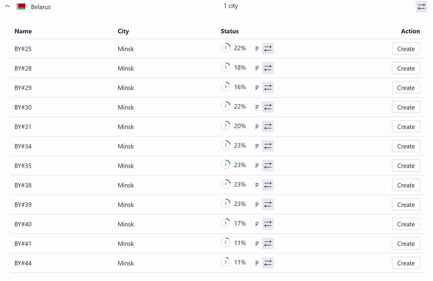Click the swap arrows icon for BY#39

pos(268,205)
